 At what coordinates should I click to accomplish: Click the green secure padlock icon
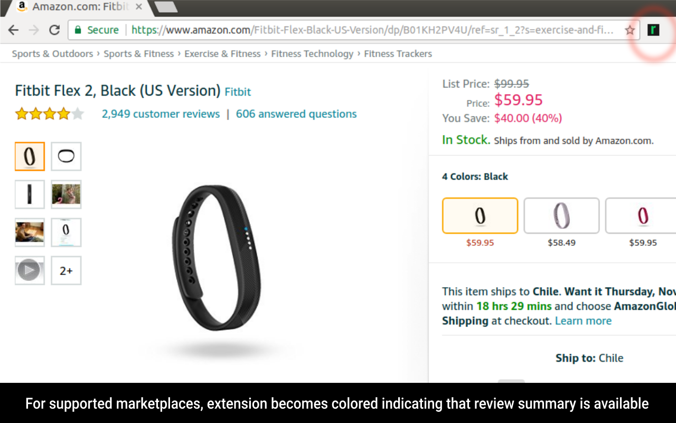[x=78, y=30]
